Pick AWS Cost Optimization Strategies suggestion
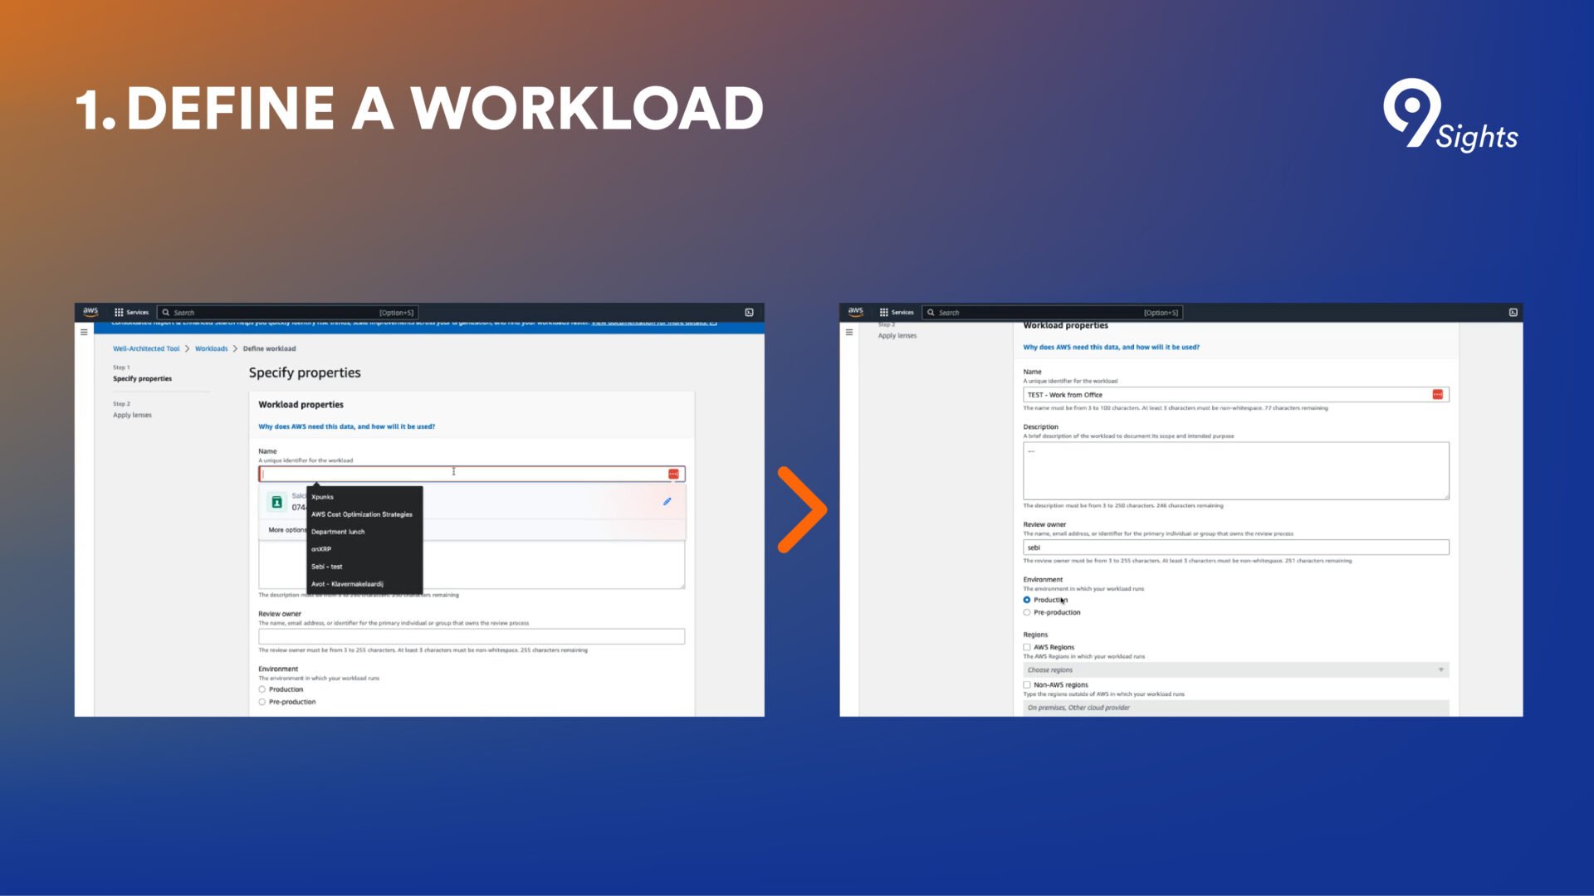The height and width of the screenshot is (896, 1594). pos(361,514)
